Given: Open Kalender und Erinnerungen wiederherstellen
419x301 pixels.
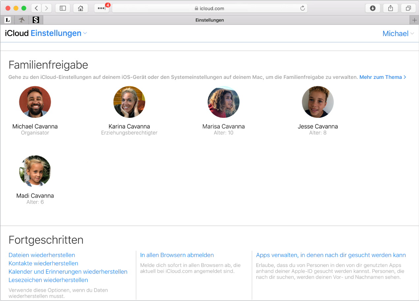Looking at the screenshot, I should point(68,272).
